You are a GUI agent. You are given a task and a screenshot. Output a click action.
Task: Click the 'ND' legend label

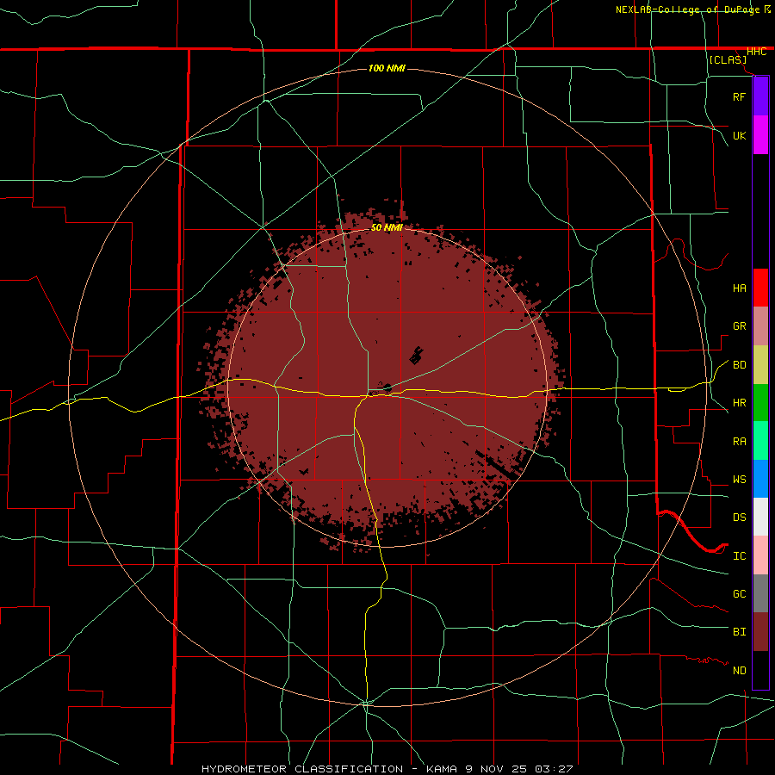coord(739,670)
